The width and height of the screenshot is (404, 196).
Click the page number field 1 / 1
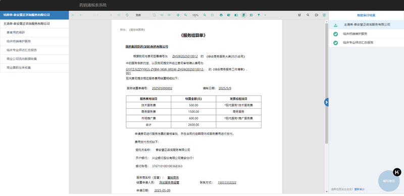[x=96, y=15]
